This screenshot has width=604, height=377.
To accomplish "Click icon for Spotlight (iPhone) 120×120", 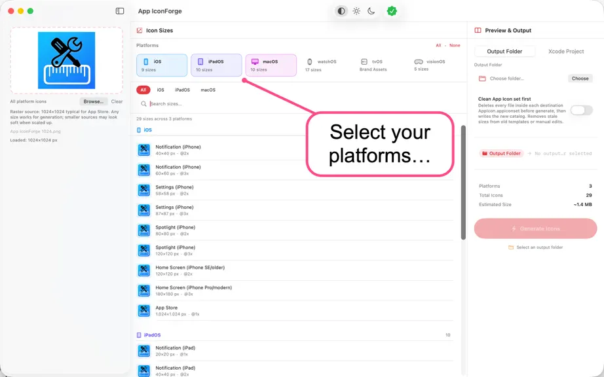I will click(144, 251).
